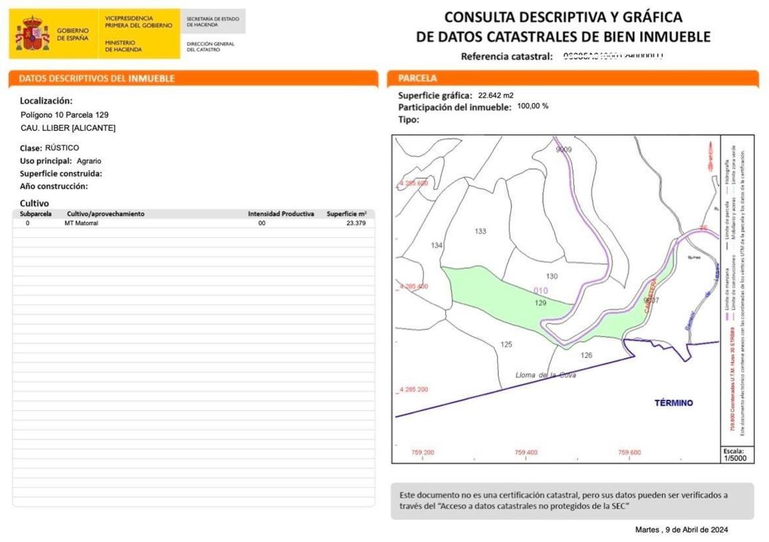This screenshot has width=769, height=542.
Task: Click the 'CONSULTA DESCRIPTIVA Y GRÁFICA' title line
Action: coord(563,17)
